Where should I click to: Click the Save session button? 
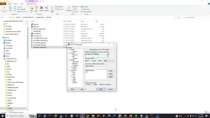[x=111, y=74]
